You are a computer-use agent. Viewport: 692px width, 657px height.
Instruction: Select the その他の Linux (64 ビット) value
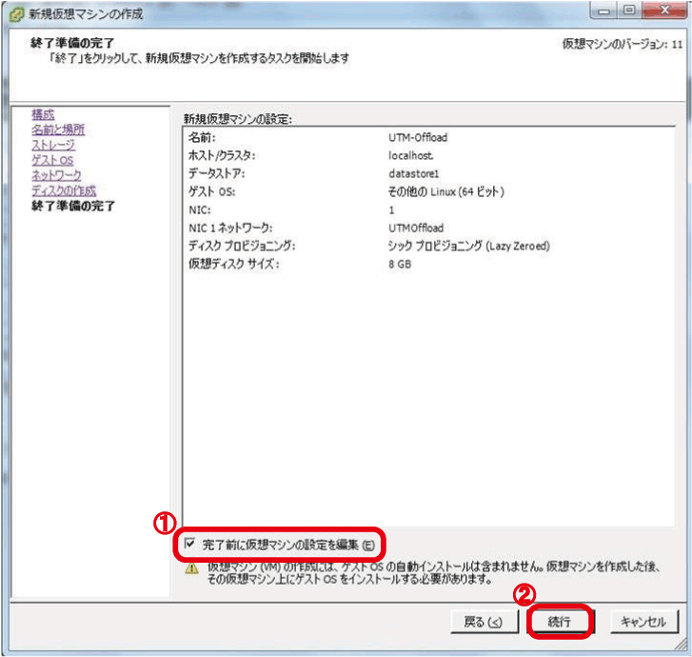tap(445, 191)
